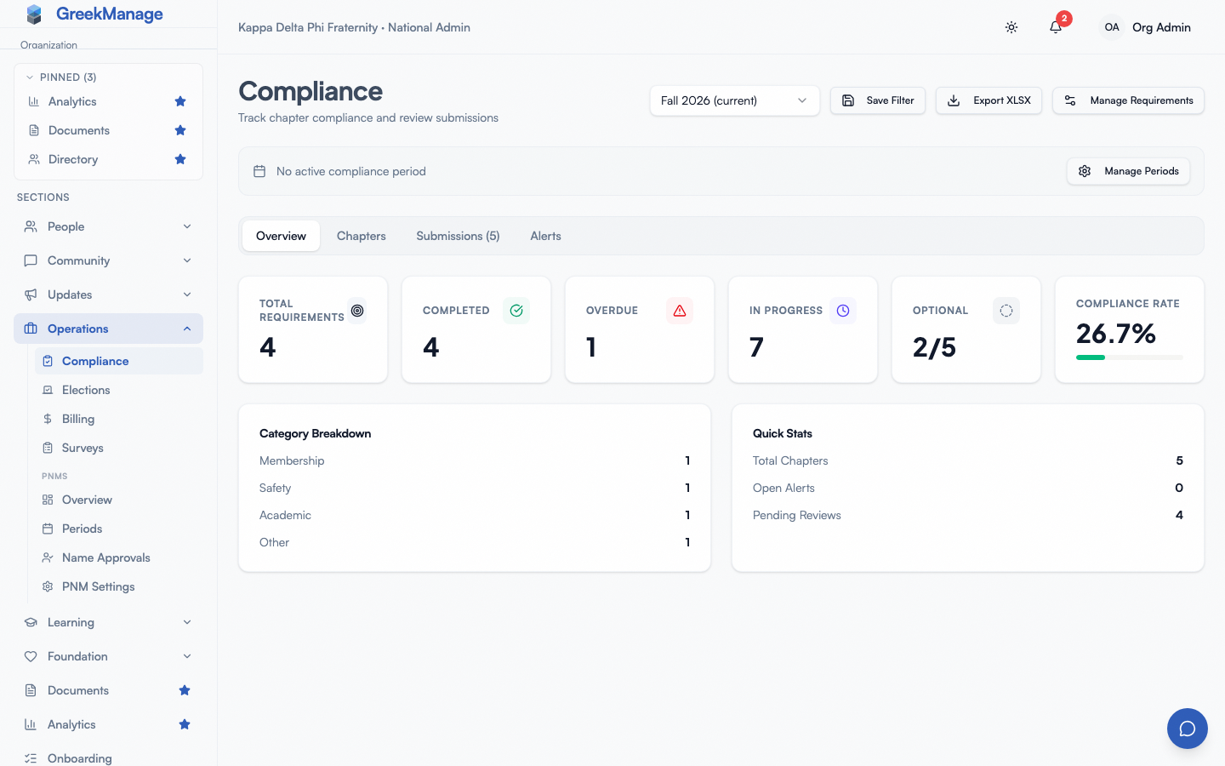The width and height of the screenshot is (1225, 766).
Task: Click Academic in Category Breakdown
Action: (285, 515)
